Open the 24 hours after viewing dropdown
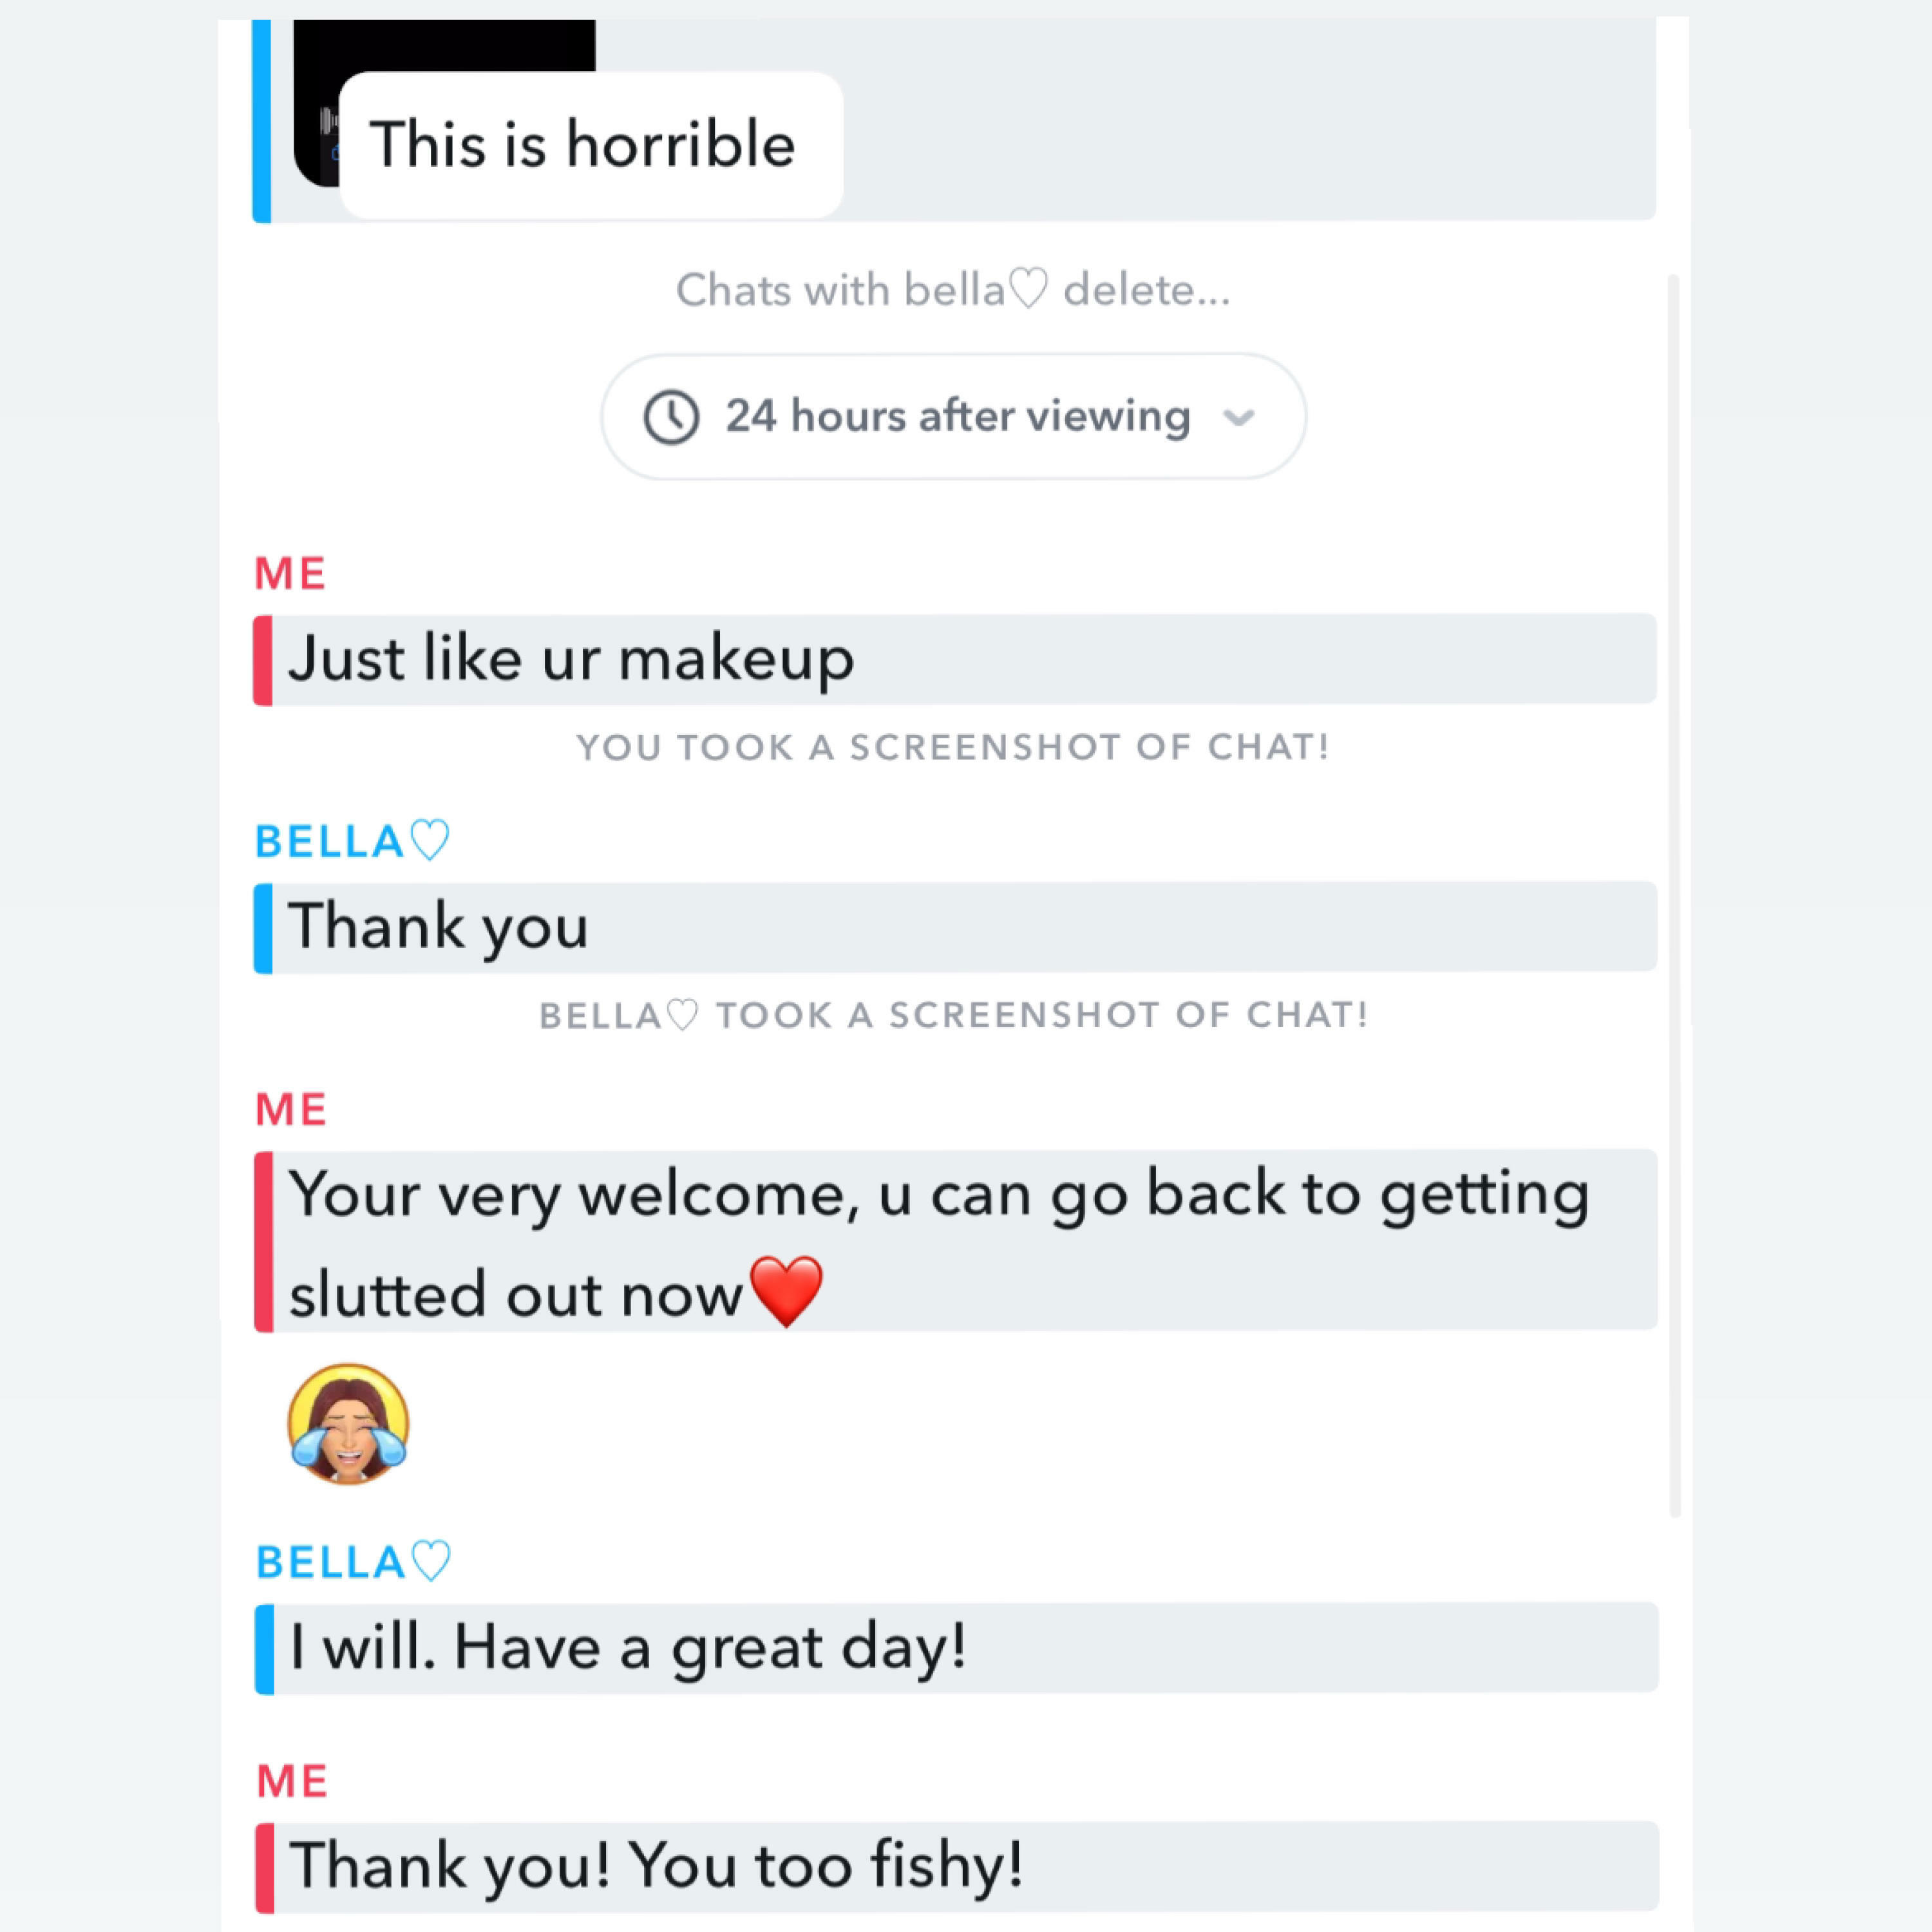Viewport: 1932px width, 1932px height. [953, 416]
